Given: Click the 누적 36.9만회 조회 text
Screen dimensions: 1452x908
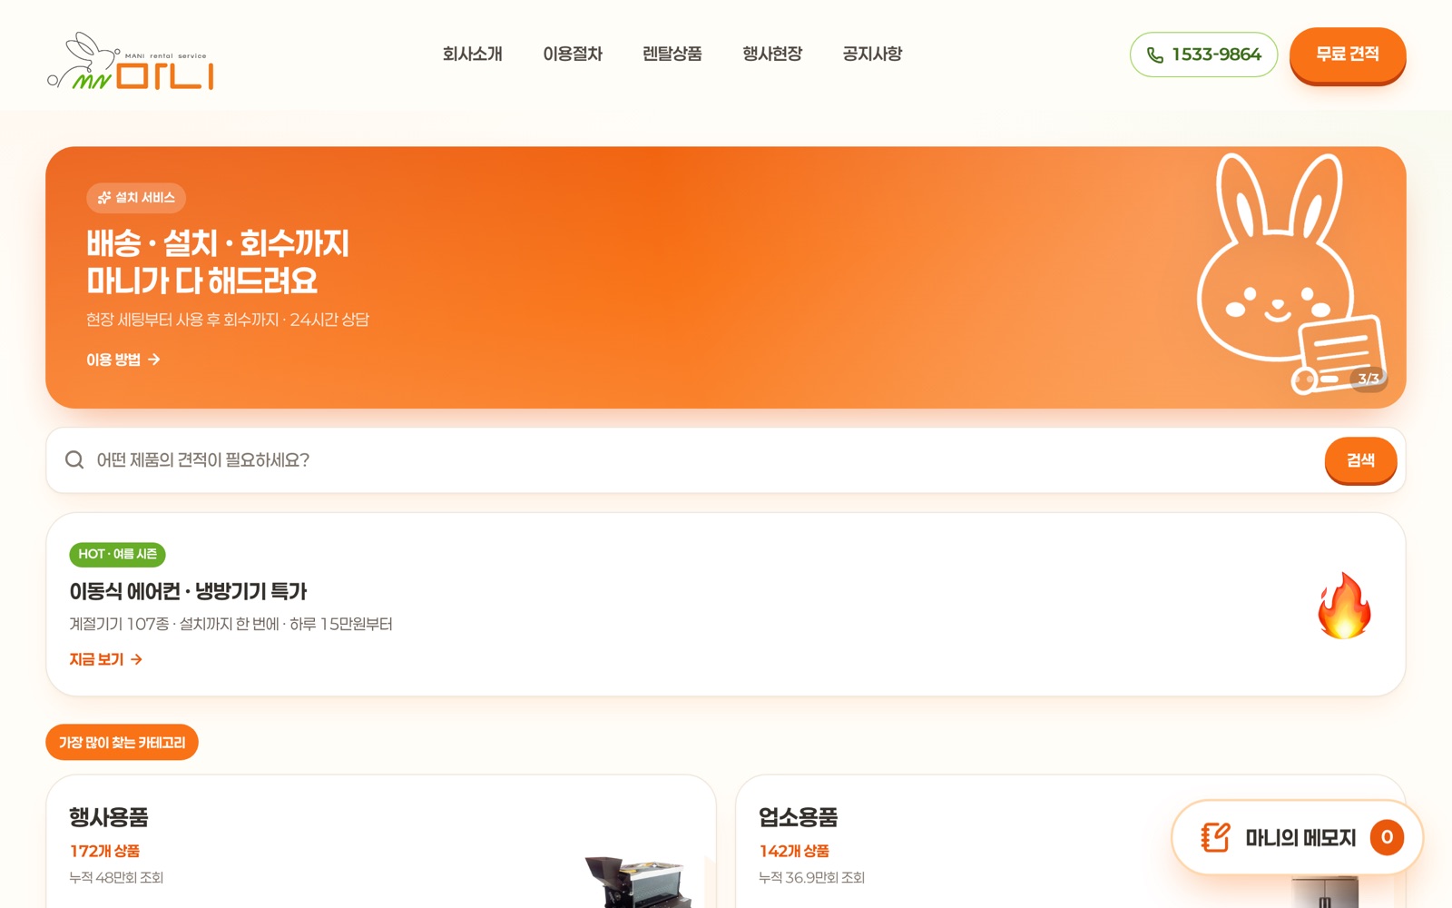Looking at the screenshot, I should point(811,877).
